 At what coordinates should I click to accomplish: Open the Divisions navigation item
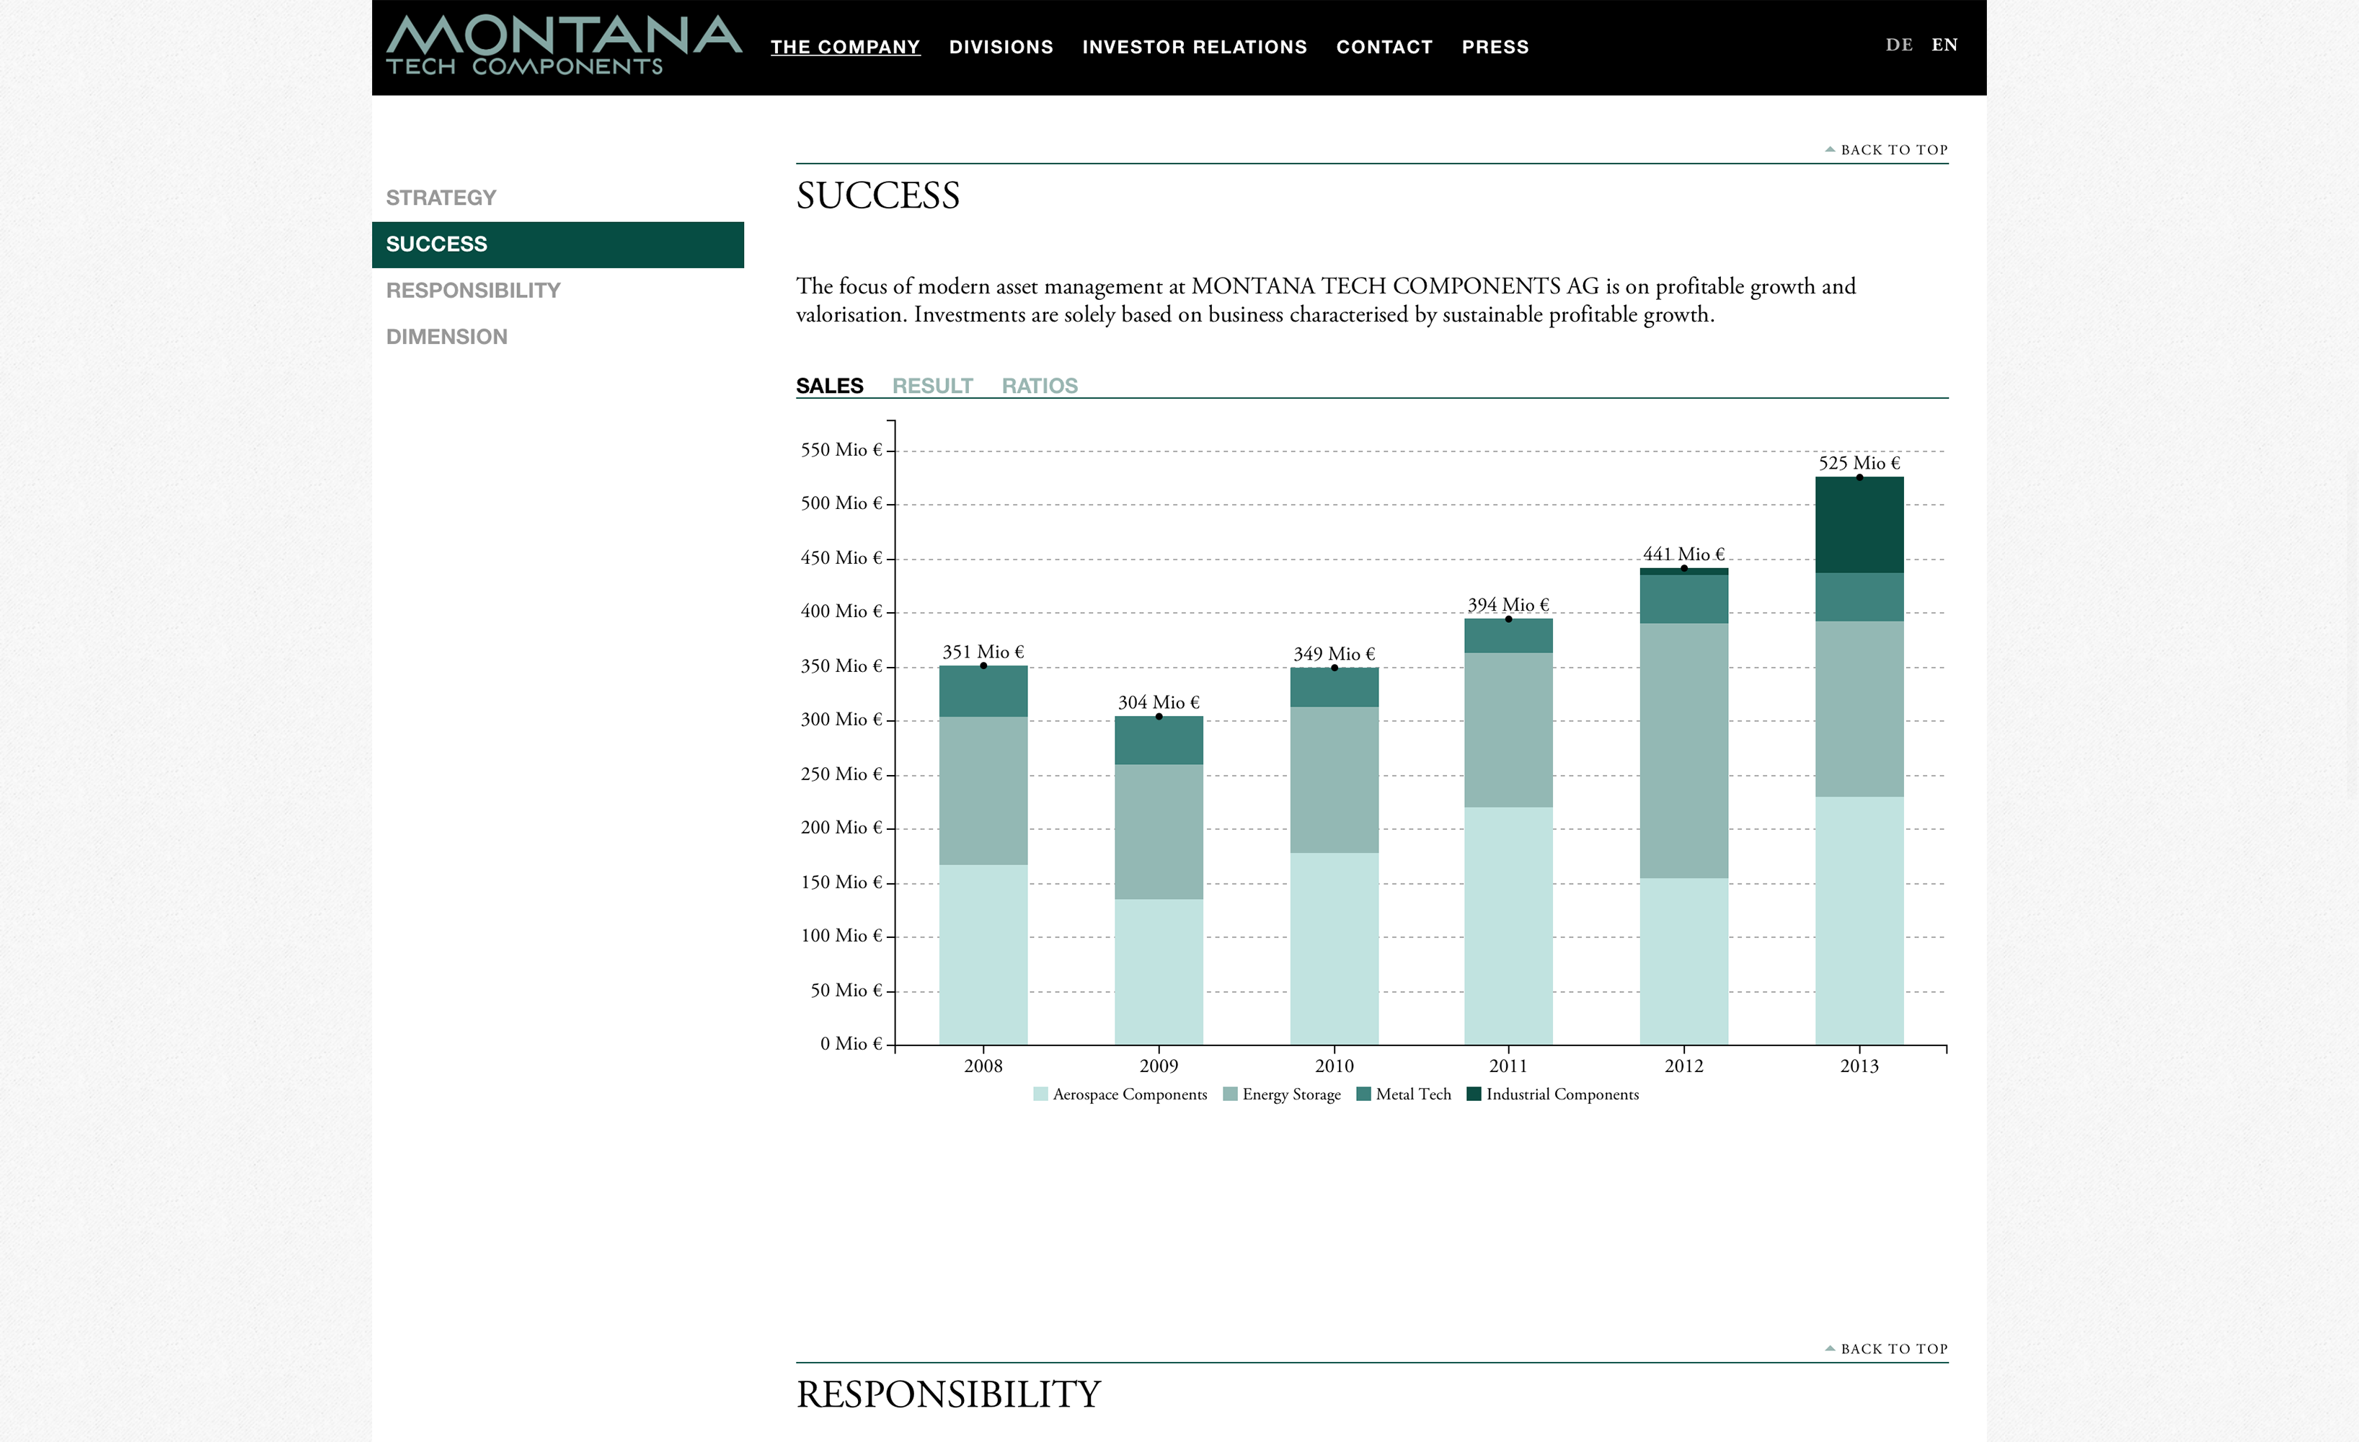coord(1001,47)
